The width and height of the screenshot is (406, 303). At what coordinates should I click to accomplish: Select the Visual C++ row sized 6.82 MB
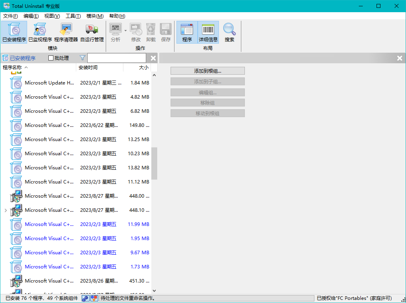pos(75,111)
